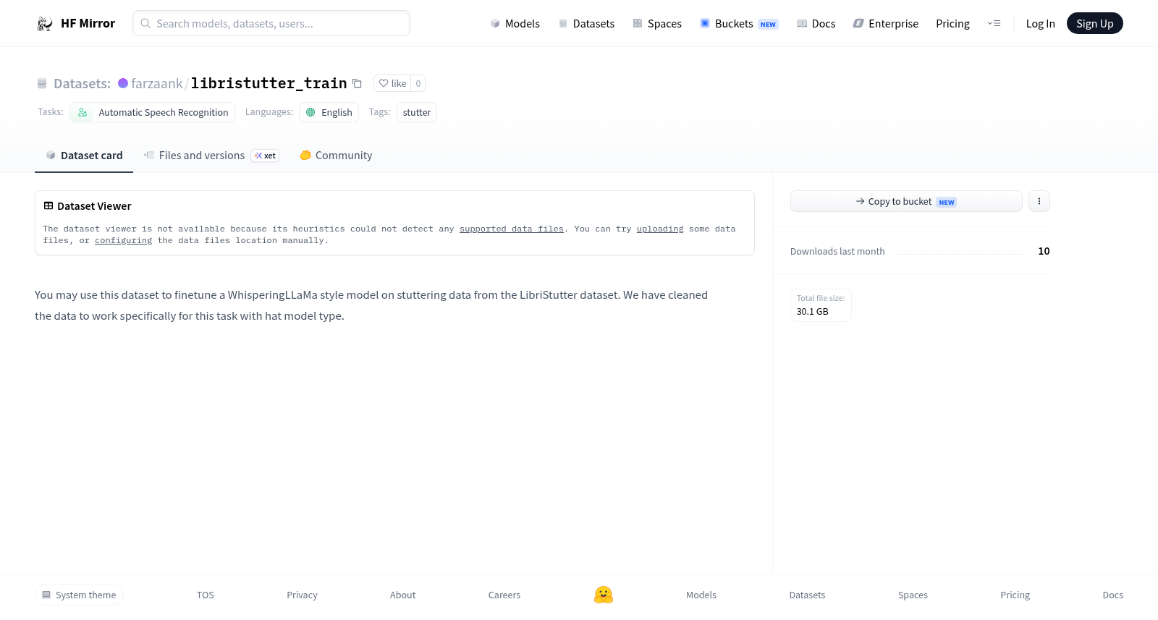The image size is (1158, 620).
Task: Click the Downloads last month value 10
Action: 1044,251
